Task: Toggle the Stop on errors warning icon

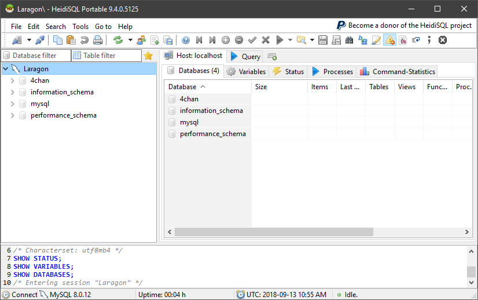Action: pyautogui.click(x=389, y=40)
